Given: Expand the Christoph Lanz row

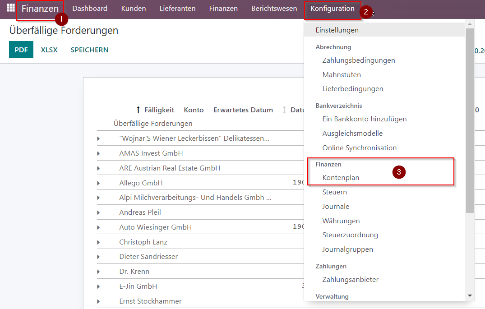Looking at the screenshot, I should (x=98, y=242).
